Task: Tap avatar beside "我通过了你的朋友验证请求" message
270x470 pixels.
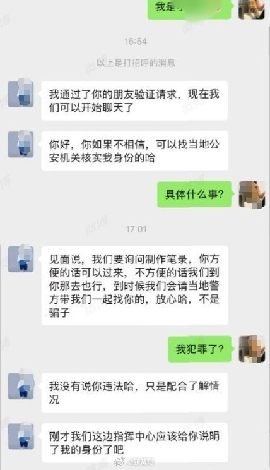Action: pos(20,94)
